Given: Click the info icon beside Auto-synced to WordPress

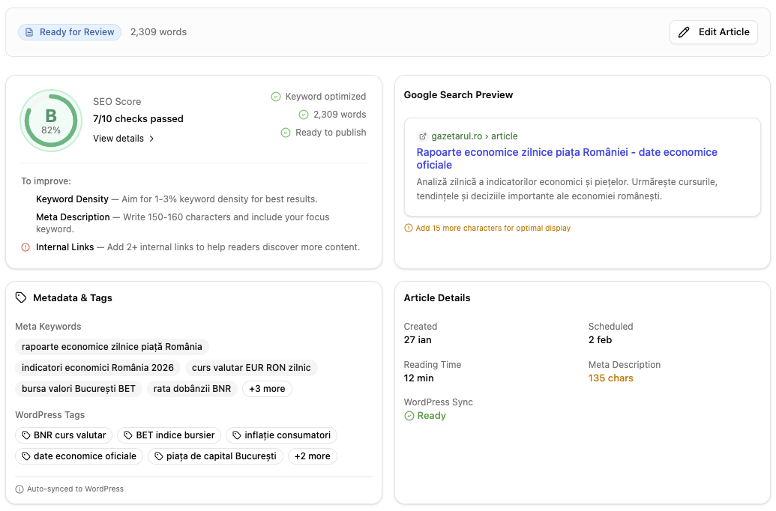Looking at the screenshot, I should click(x=19, y=489).
